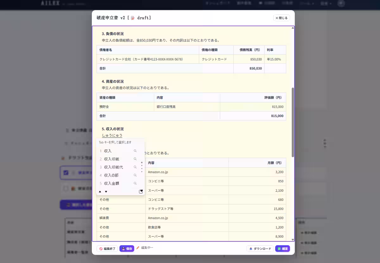The height and width of the screenshot is (263, 380).
Task: Open the user avatar menu top right
Action: tap(341, 3)
